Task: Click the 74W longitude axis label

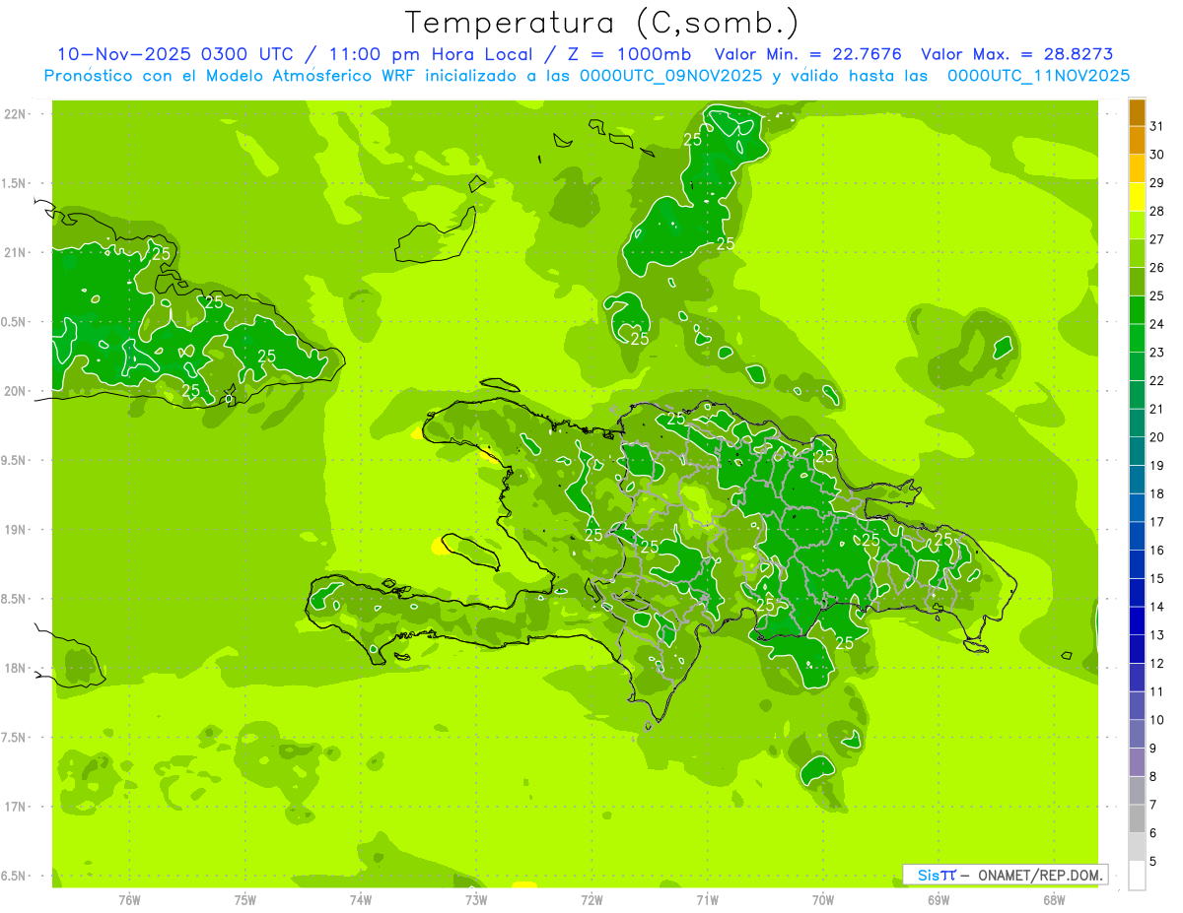Action: (x=361, y=900)
